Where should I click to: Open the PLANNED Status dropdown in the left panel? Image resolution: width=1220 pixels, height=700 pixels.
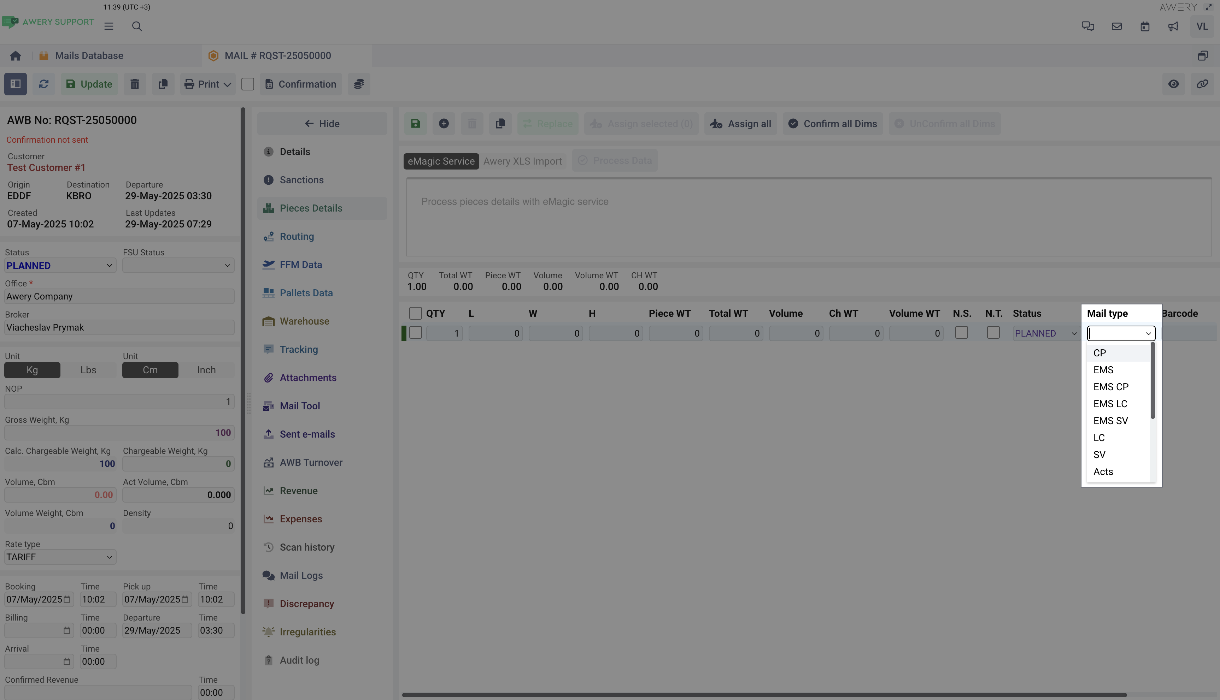point(60,265)
